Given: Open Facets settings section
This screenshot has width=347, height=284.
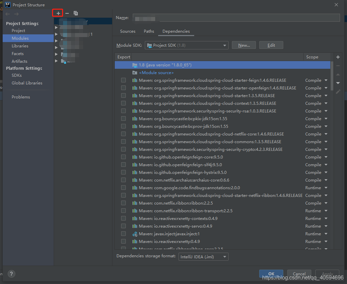Looking at the screenshot, I should pyautogui.click(x=18, y=54).
